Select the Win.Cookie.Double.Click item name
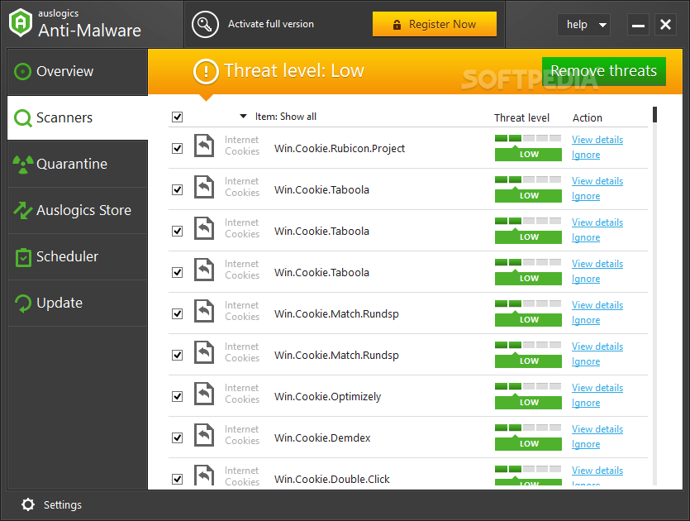Screen dimensions: 690x521 click(x=332, y=479)
